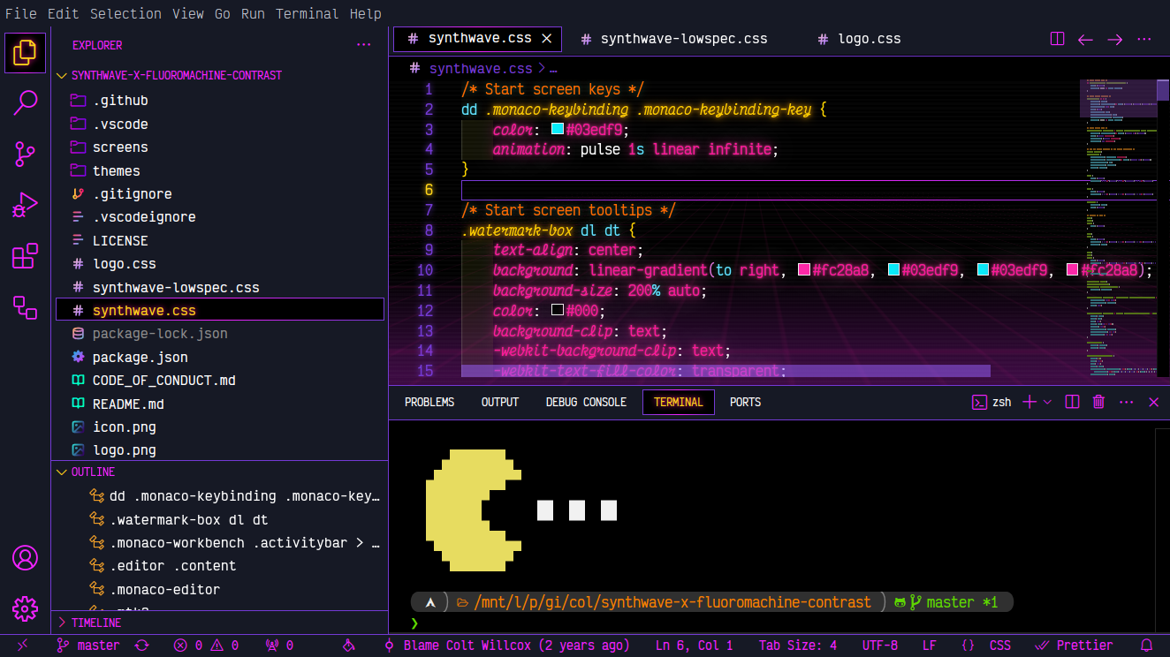Click Prettier status item
Viewport: 1170px width, 657px height.
click(x=1075, y=646)
